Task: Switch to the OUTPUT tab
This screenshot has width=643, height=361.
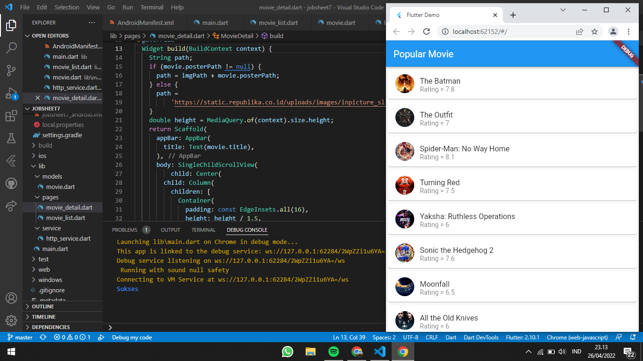Action: (170, 230)
